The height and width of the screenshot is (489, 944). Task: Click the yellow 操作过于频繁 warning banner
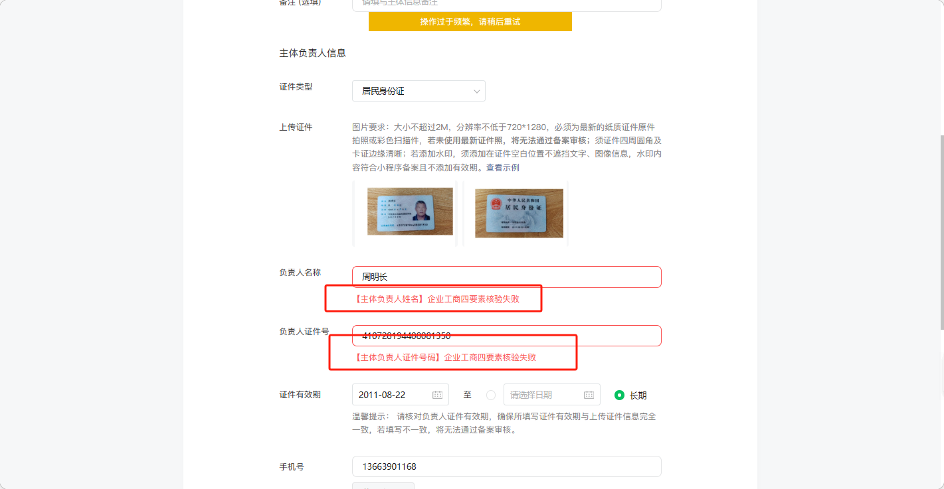point(470,22)
